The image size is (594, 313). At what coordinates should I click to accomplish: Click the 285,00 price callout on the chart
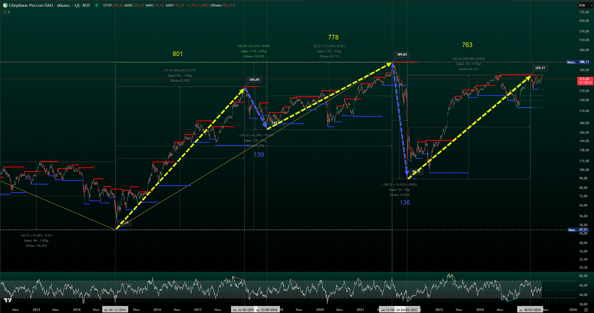click(254, 80)
